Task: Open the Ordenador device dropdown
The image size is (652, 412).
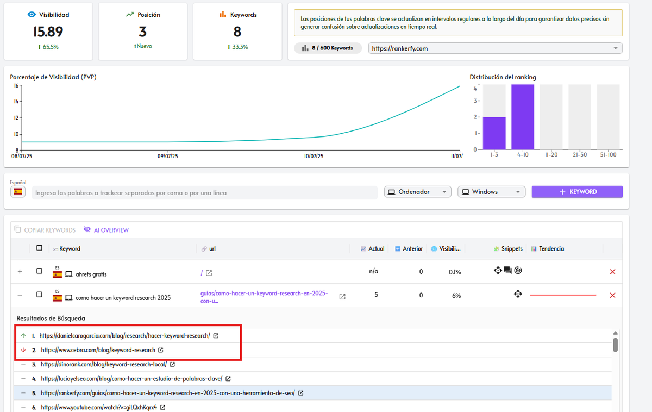Action: [x=417, y=191]
